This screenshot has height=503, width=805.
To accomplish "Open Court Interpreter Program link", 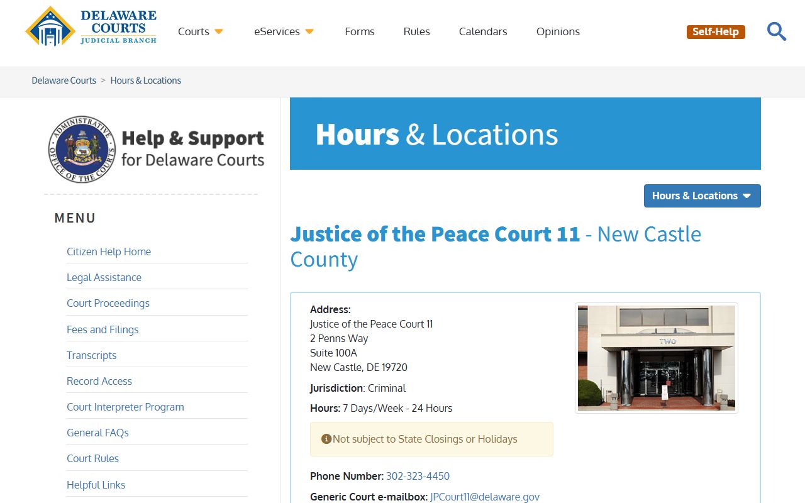I will coord(125,407).
